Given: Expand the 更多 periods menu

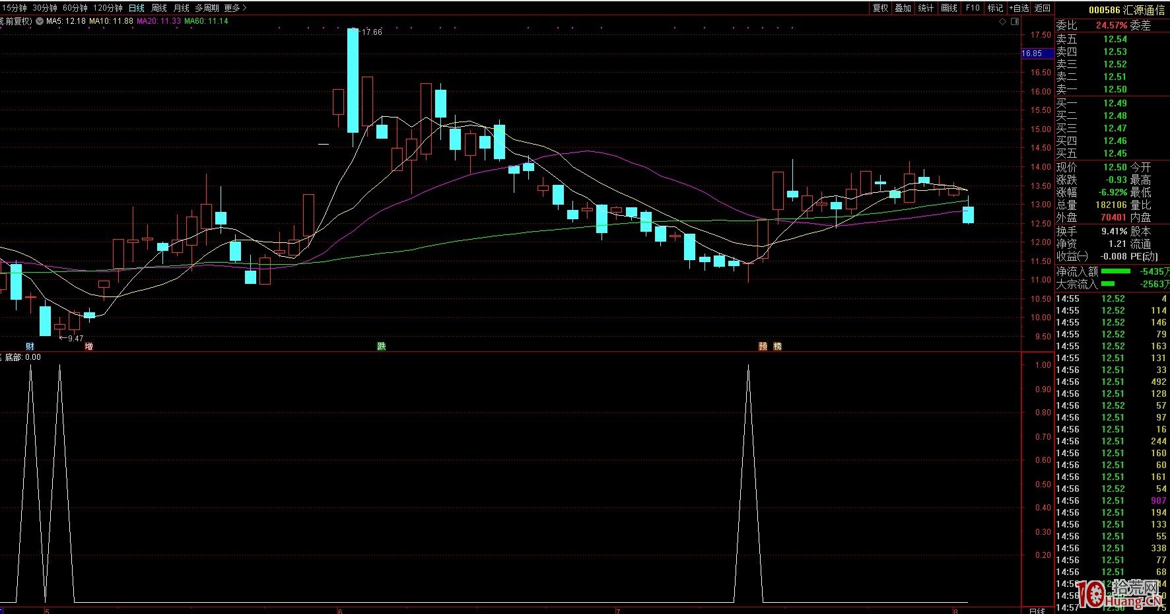Looking at the screenshot, I should (235, 8).
